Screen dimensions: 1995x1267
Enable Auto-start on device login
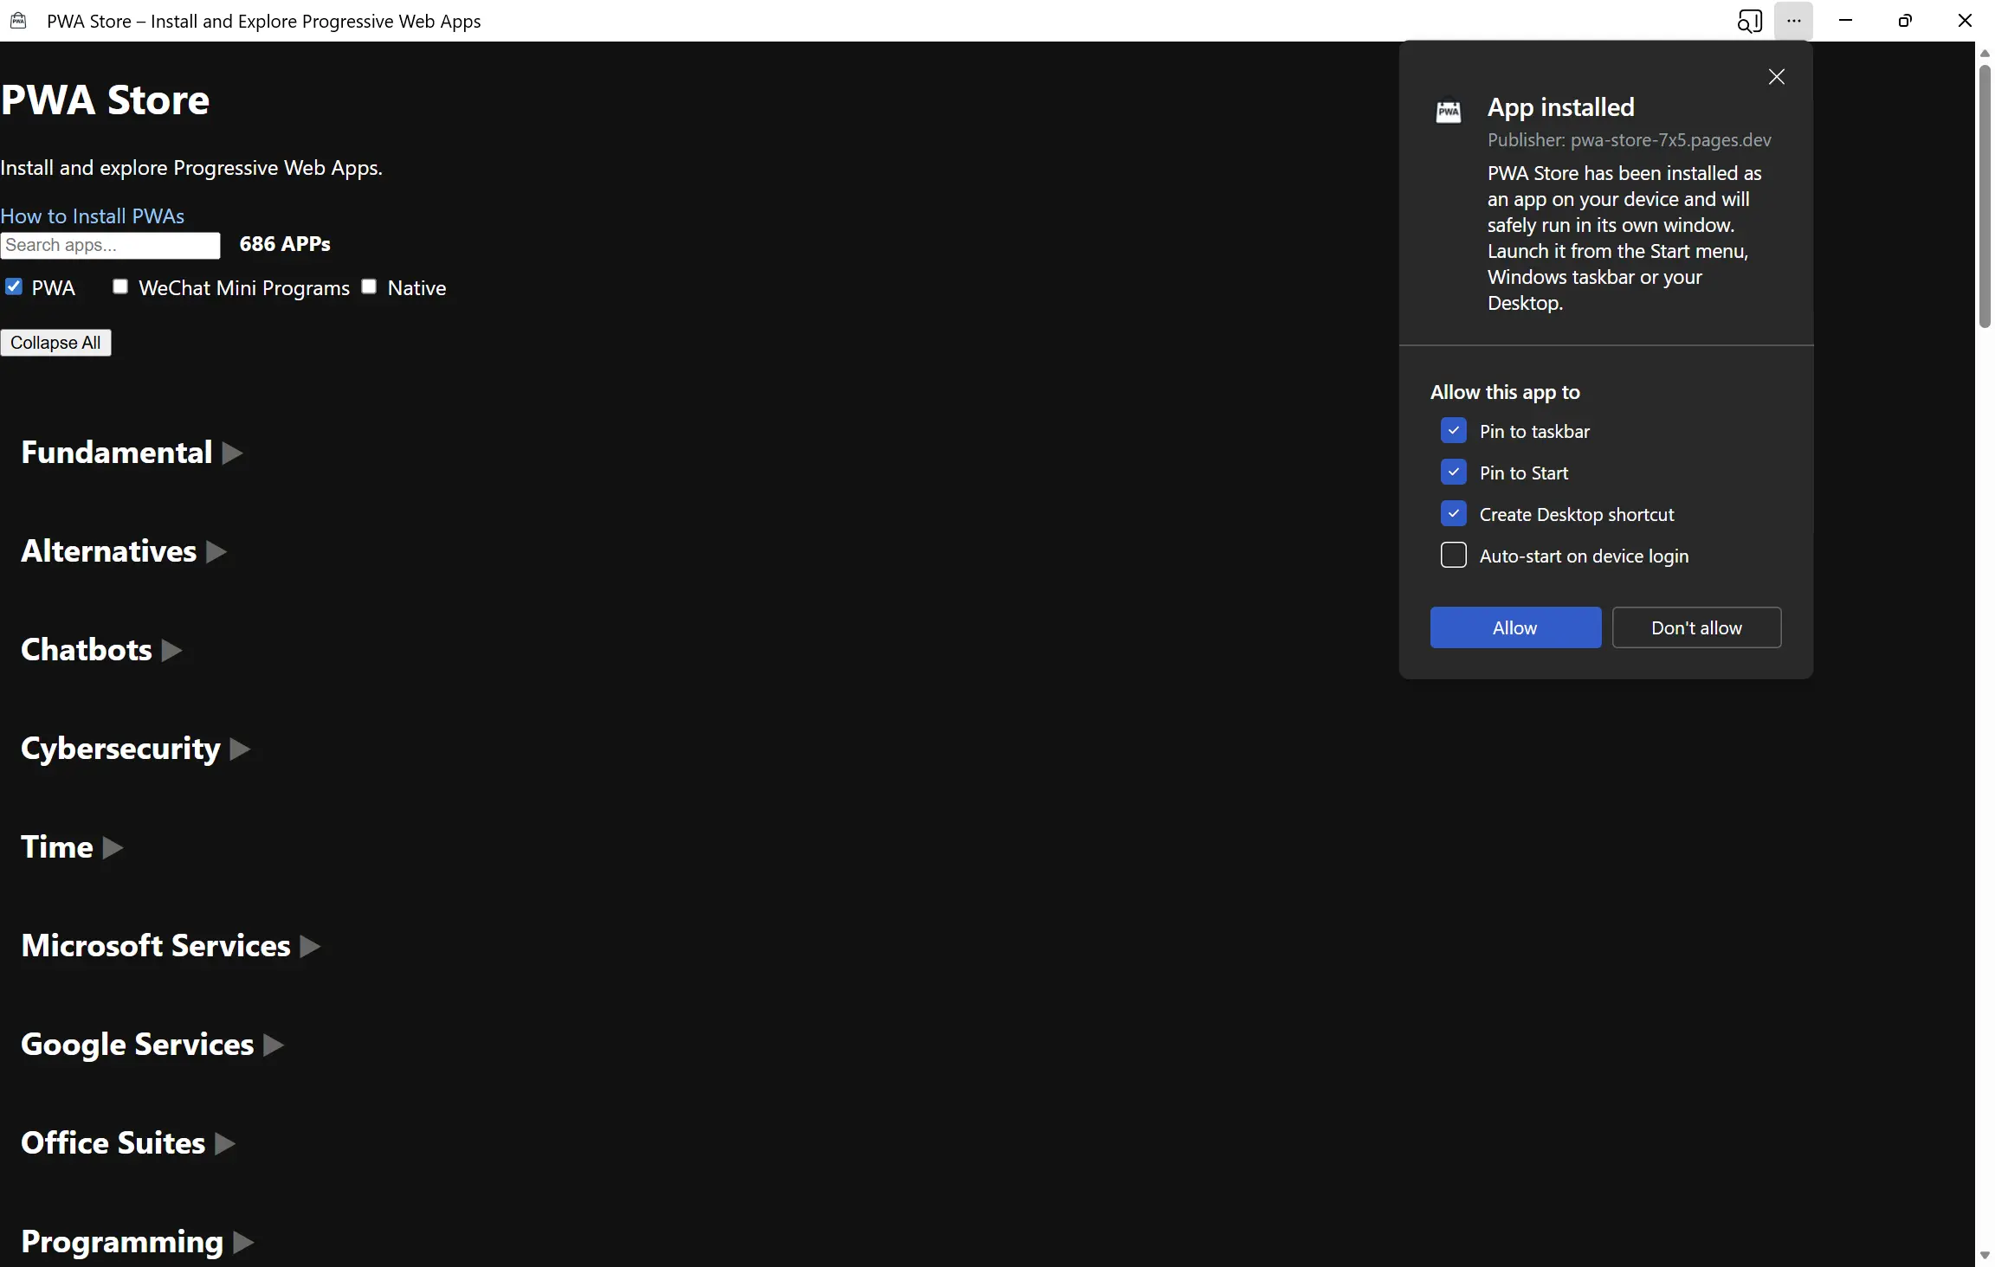click(x=1453, y=555)
